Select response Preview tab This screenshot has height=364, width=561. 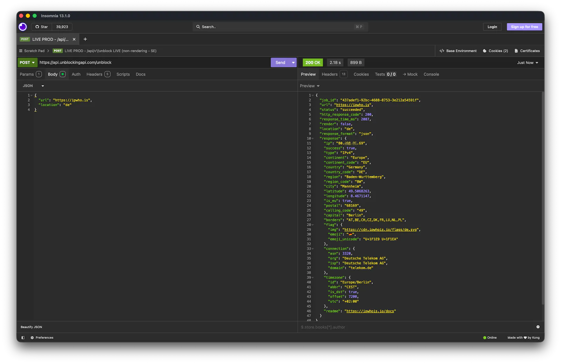point(308,74)
